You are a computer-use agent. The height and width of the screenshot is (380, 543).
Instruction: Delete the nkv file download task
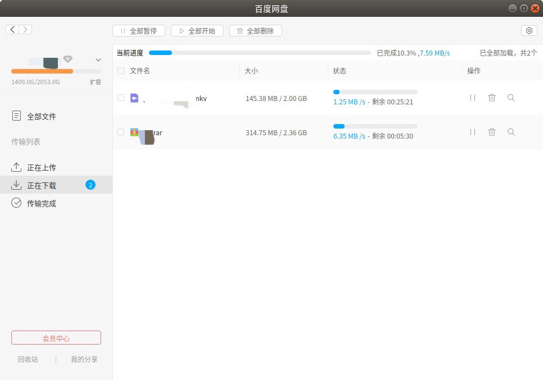[492, 98]
